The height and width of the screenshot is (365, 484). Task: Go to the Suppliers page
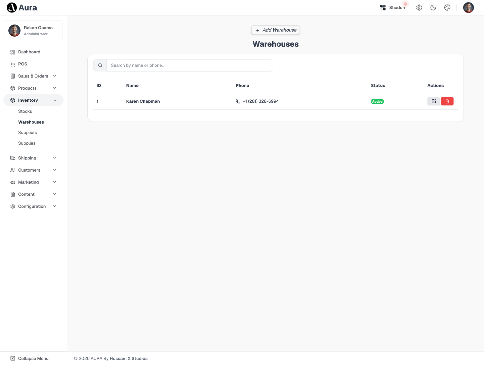28,132
